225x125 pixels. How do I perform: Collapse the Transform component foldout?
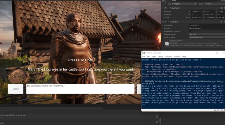(x=163, y=8)
